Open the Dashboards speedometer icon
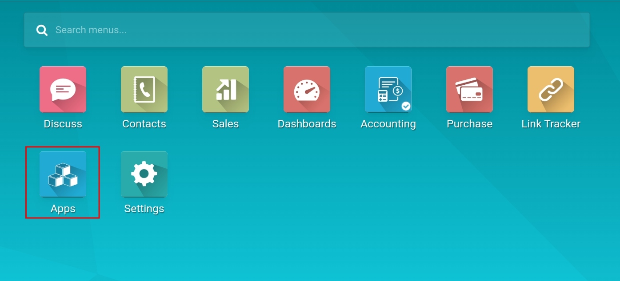The height and width of the screenshot is (281, 620). [307, 89]
